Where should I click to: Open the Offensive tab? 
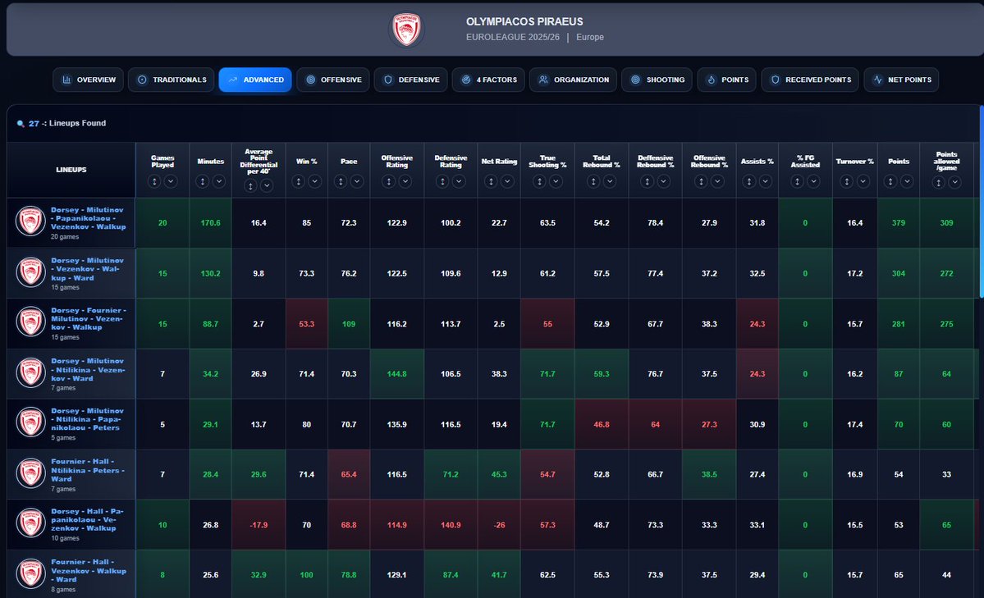coord(332,80)
